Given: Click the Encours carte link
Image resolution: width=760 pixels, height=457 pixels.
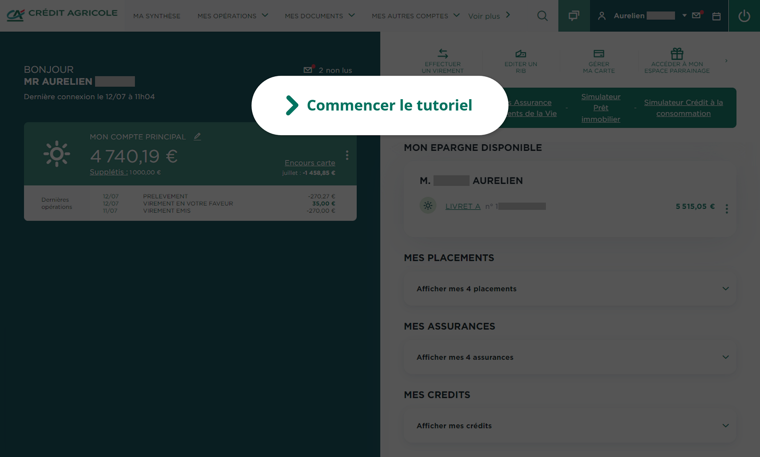Looking at the screenshot, I should [x=310, y=163].
